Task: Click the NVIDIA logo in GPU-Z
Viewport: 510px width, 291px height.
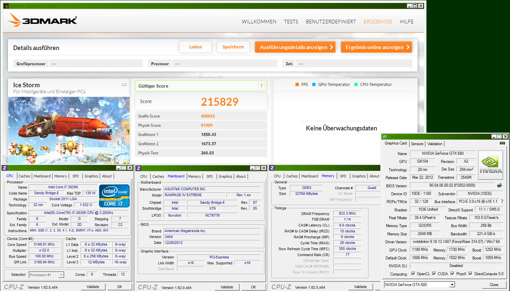Action: click(x=490, y=165)
